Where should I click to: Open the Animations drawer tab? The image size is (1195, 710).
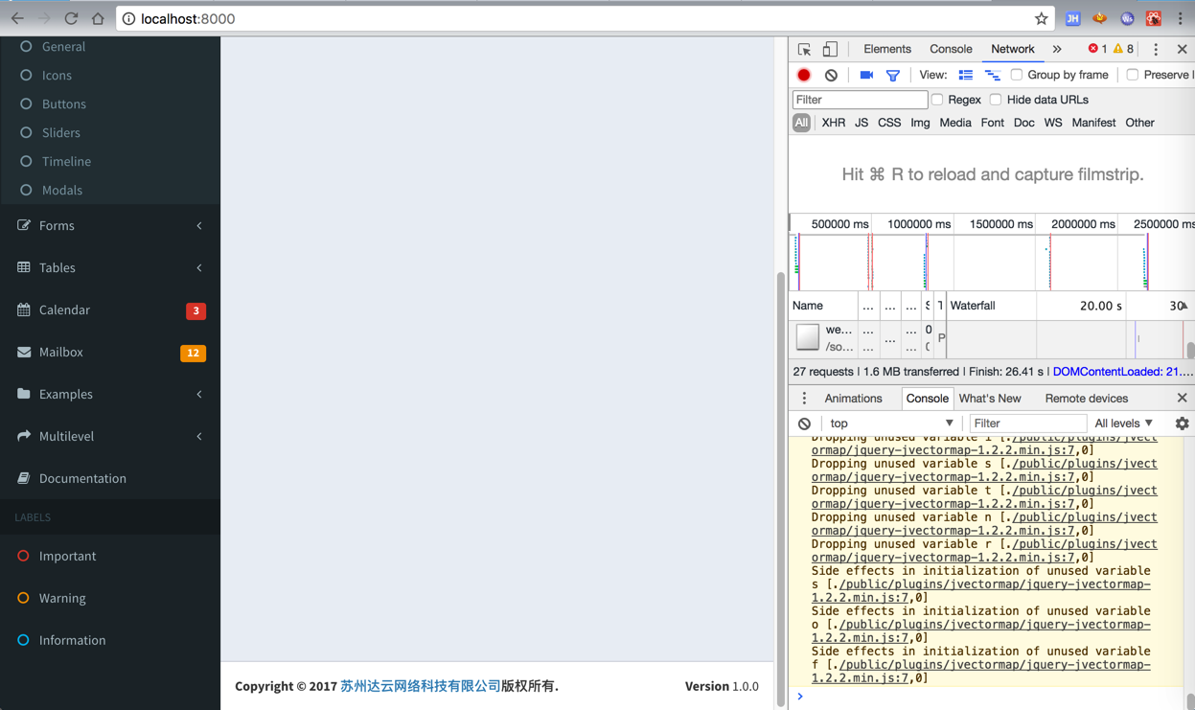tap(853, 399)
